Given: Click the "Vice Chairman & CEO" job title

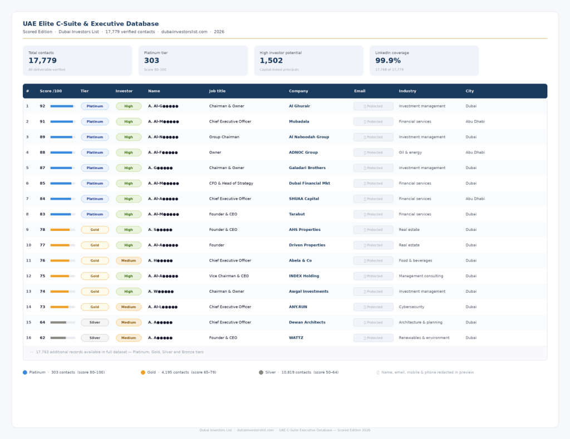Looking at the screenshot, I should tap(229, 276).
